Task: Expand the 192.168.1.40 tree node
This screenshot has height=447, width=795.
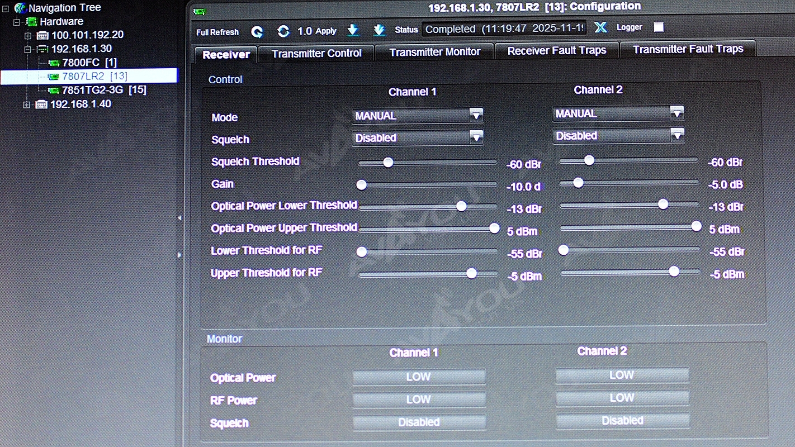Action: click(27, 104)
